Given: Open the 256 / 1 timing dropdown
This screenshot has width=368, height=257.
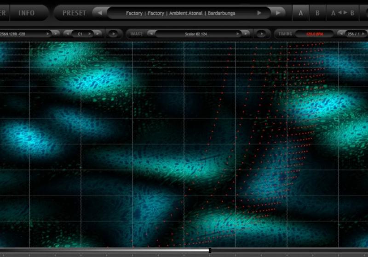Looking at the screenshot, I should pyautogui.click(x=356, y=34).
